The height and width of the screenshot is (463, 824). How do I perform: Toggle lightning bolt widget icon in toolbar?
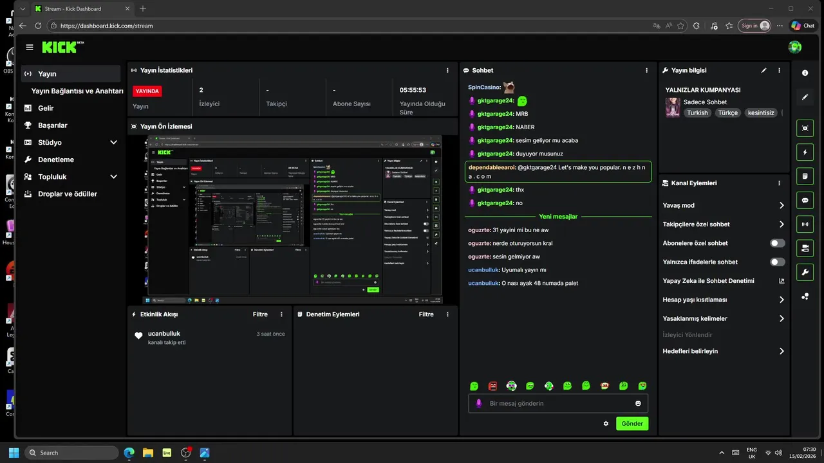(805, 152)
